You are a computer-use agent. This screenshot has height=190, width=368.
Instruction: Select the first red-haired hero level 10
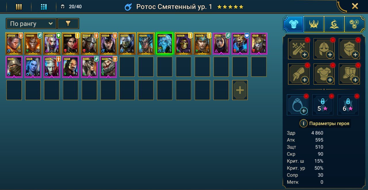coord(14,43)
